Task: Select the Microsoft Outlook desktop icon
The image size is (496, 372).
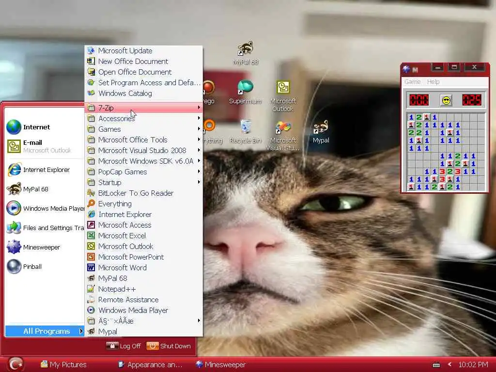Action: point(283,96)
